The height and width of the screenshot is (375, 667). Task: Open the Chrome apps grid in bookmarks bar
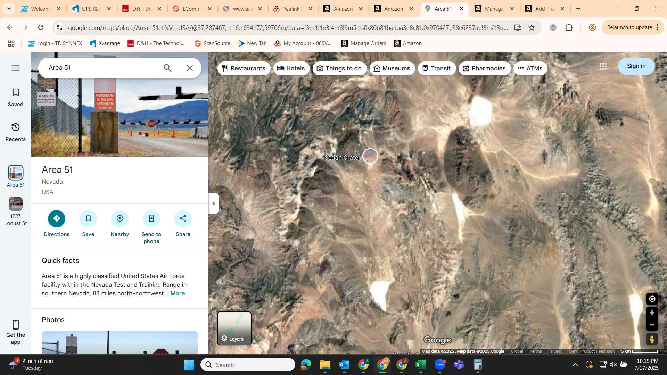pos(11,43)
